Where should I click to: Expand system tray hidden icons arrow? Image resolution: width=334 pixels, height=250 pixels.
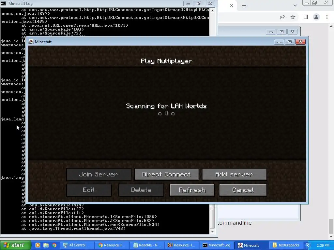(x=308, y=245)
